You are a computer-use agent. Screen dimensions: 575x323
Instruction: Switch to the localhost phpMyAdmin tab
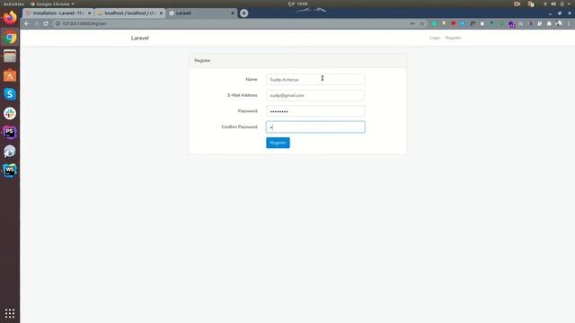point(129,13)
